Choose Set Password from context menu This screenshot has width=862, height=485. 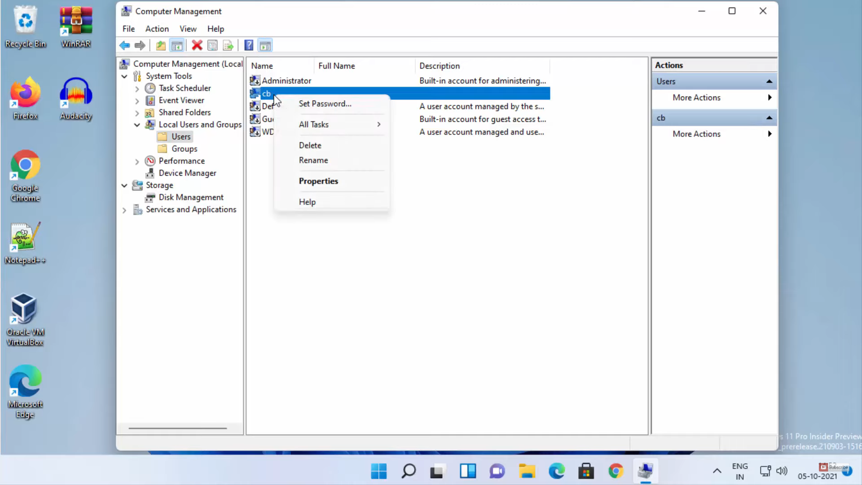pyautogui.click(x=325, y=104)
